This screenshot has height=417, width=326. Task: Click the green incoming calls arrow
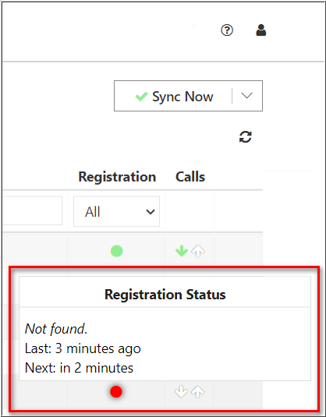(182, 251)
